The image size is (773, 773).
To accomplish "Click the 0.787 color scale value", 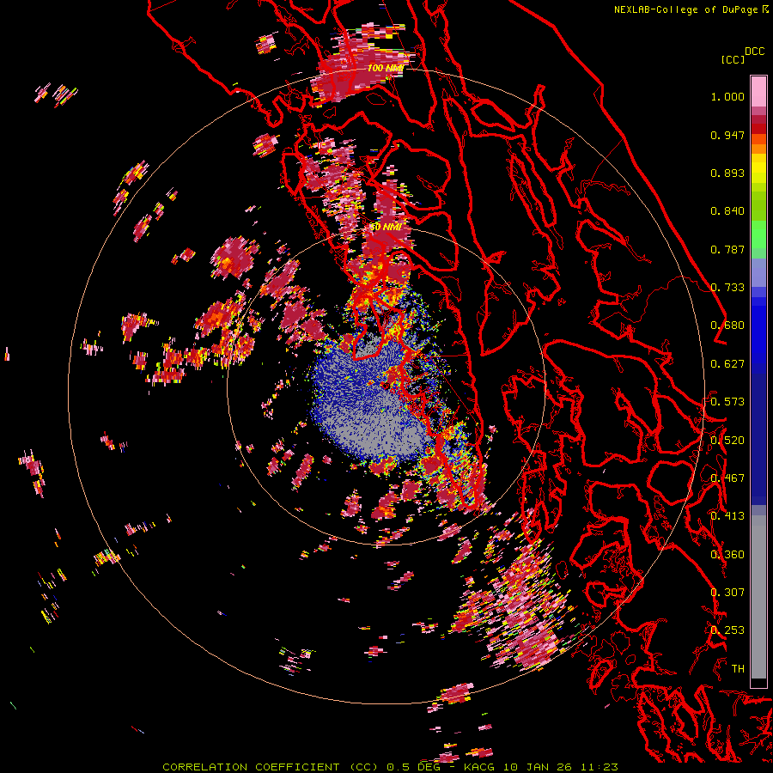I will [727, 249].
